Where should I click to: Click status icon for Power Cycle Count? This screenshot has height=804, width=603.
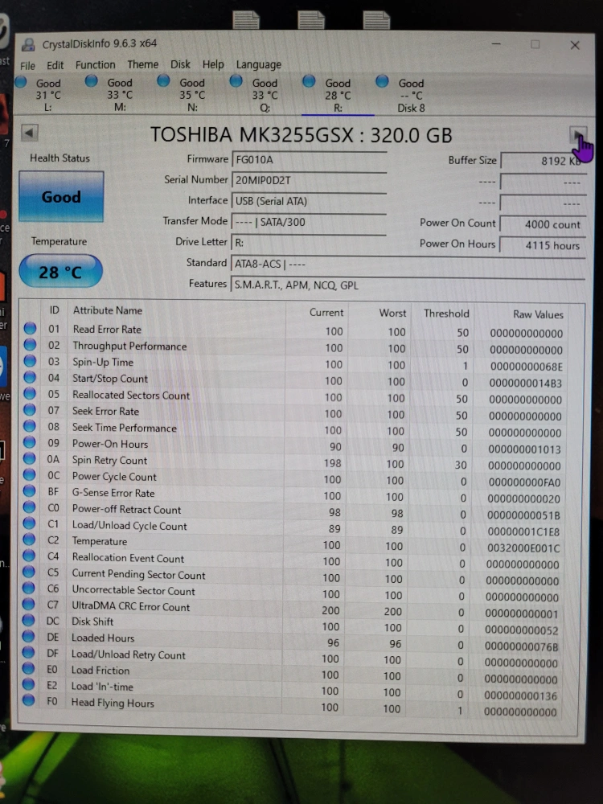tap(29, 475)
